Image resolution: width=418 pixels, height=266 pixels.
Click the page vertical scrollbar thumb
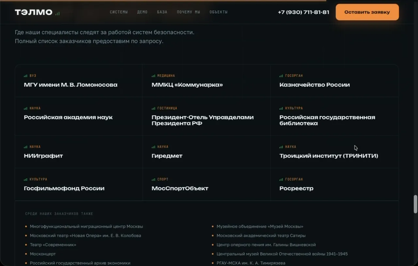(x=415, y=204)
